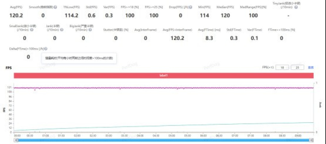This screenshot has height=144, width=326.
Task: Click the blue reset link beside FPS thresholds
Action: pyautogui.click(x=311, y=68)
